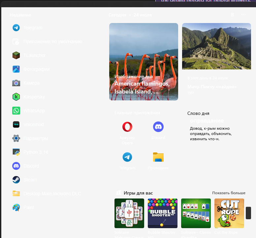This screenshot has height=238, width=256.
Task: Open the three-dots options menu
Action: [243, 14]
